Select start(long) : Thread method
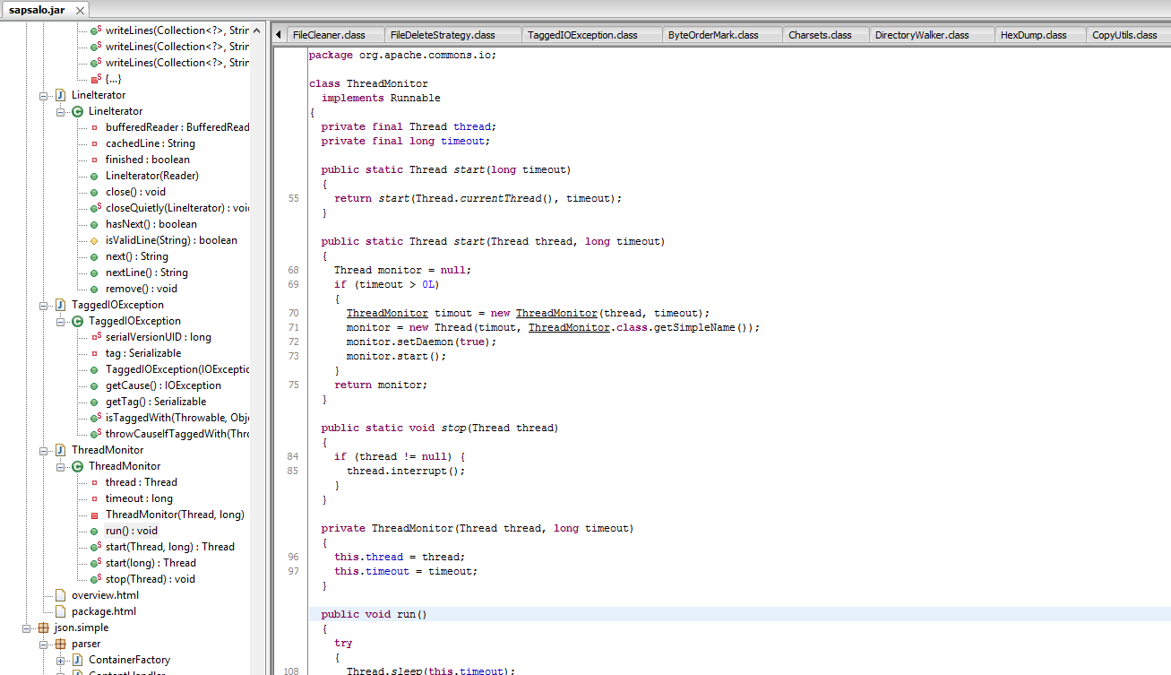The width and height of the screenshot is (1171, 675). coord(151,563)
